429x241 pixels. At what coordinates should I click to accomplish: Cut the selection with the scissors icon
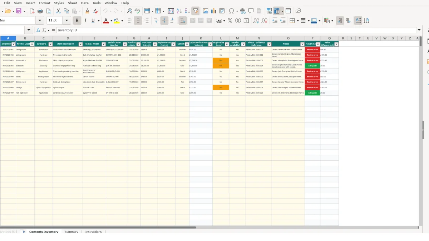tap(58, 11)
